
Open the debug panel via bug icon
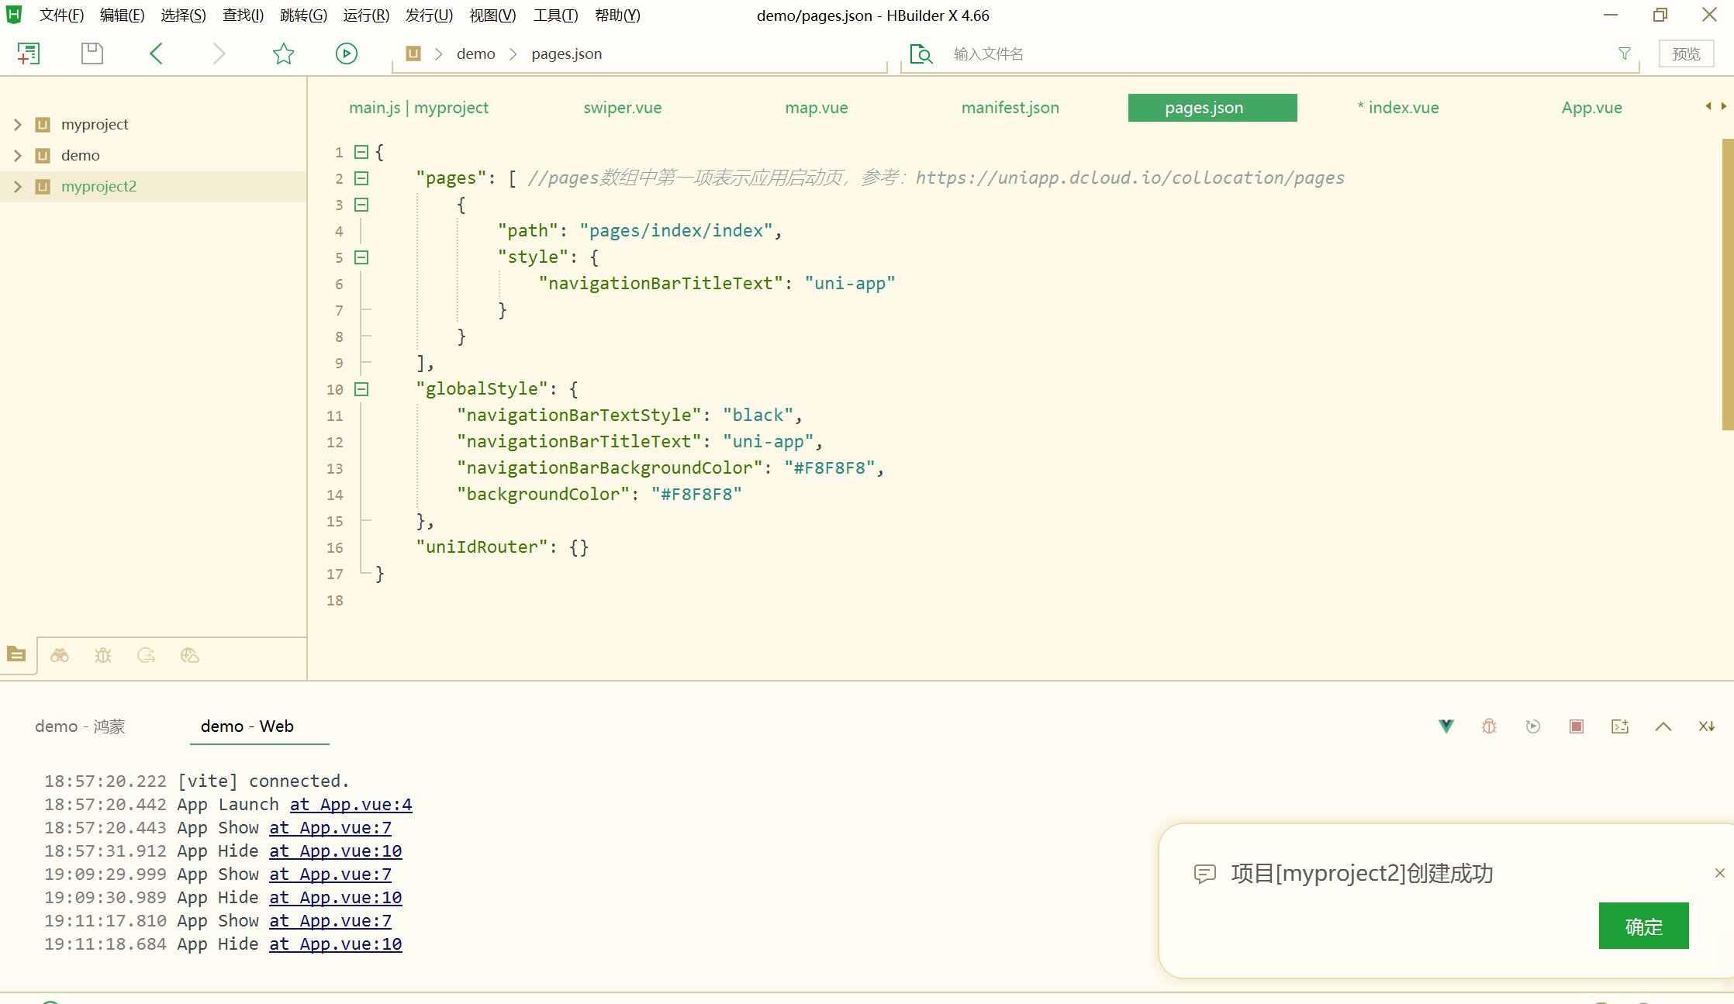[x=103, y=655]
